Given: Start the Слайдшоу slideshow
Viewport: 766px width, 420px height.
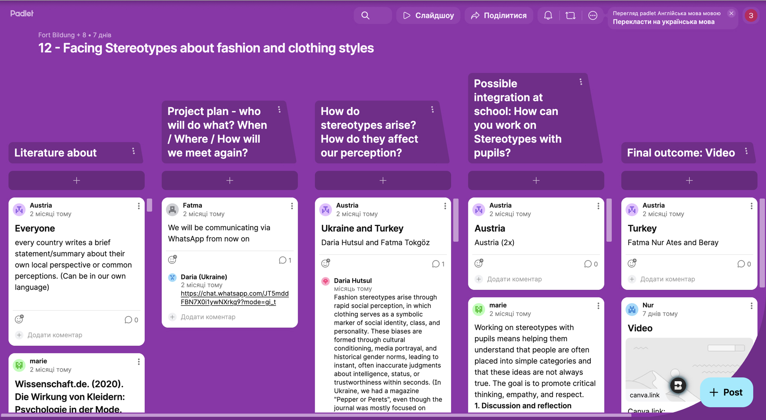Looking at the screenshot, I should click(x=428, y=16).
